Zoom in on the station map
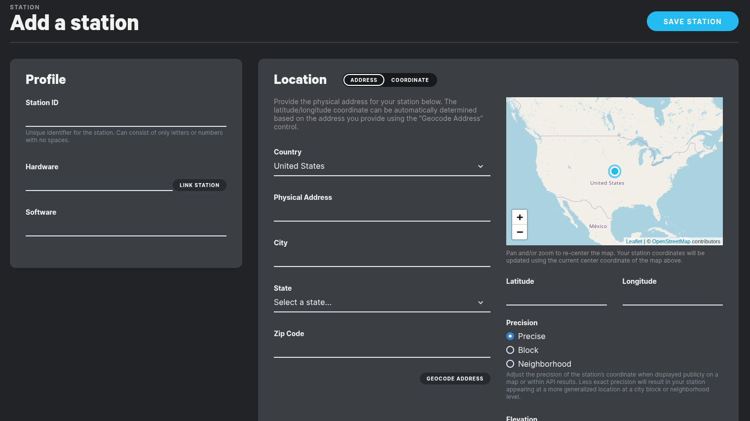Image resolution: width=750 pixels, height=421 pixels. 520,217
